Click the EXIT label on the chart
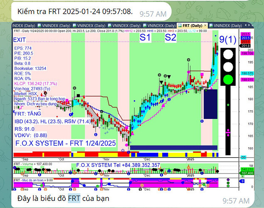 (x=20, y=40)
